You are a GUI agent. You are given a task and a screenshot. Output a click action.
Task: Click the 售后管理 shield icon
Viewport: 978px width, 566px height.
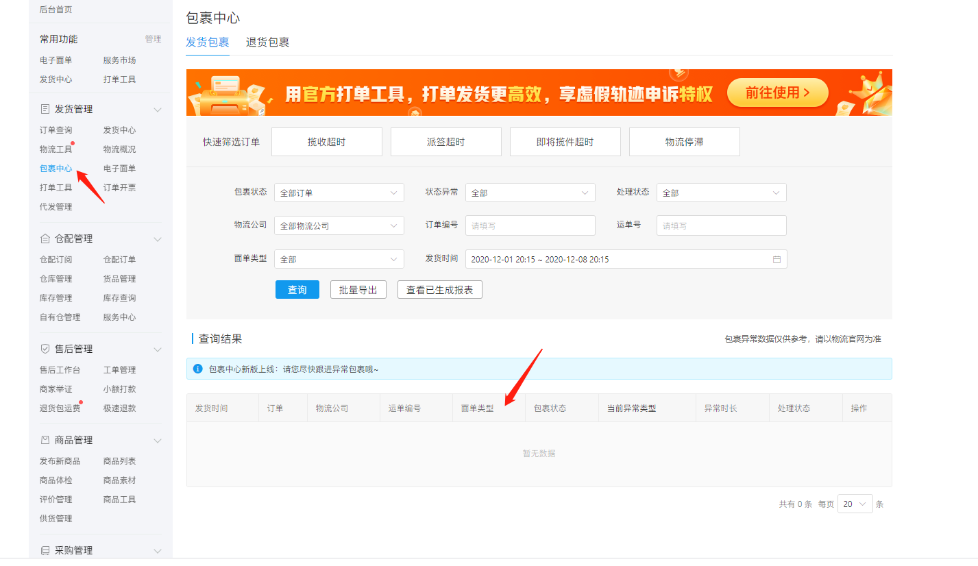(45, 349)
